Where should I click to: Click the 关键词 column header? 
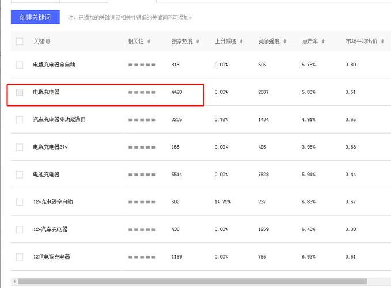[x=41, y=41]
